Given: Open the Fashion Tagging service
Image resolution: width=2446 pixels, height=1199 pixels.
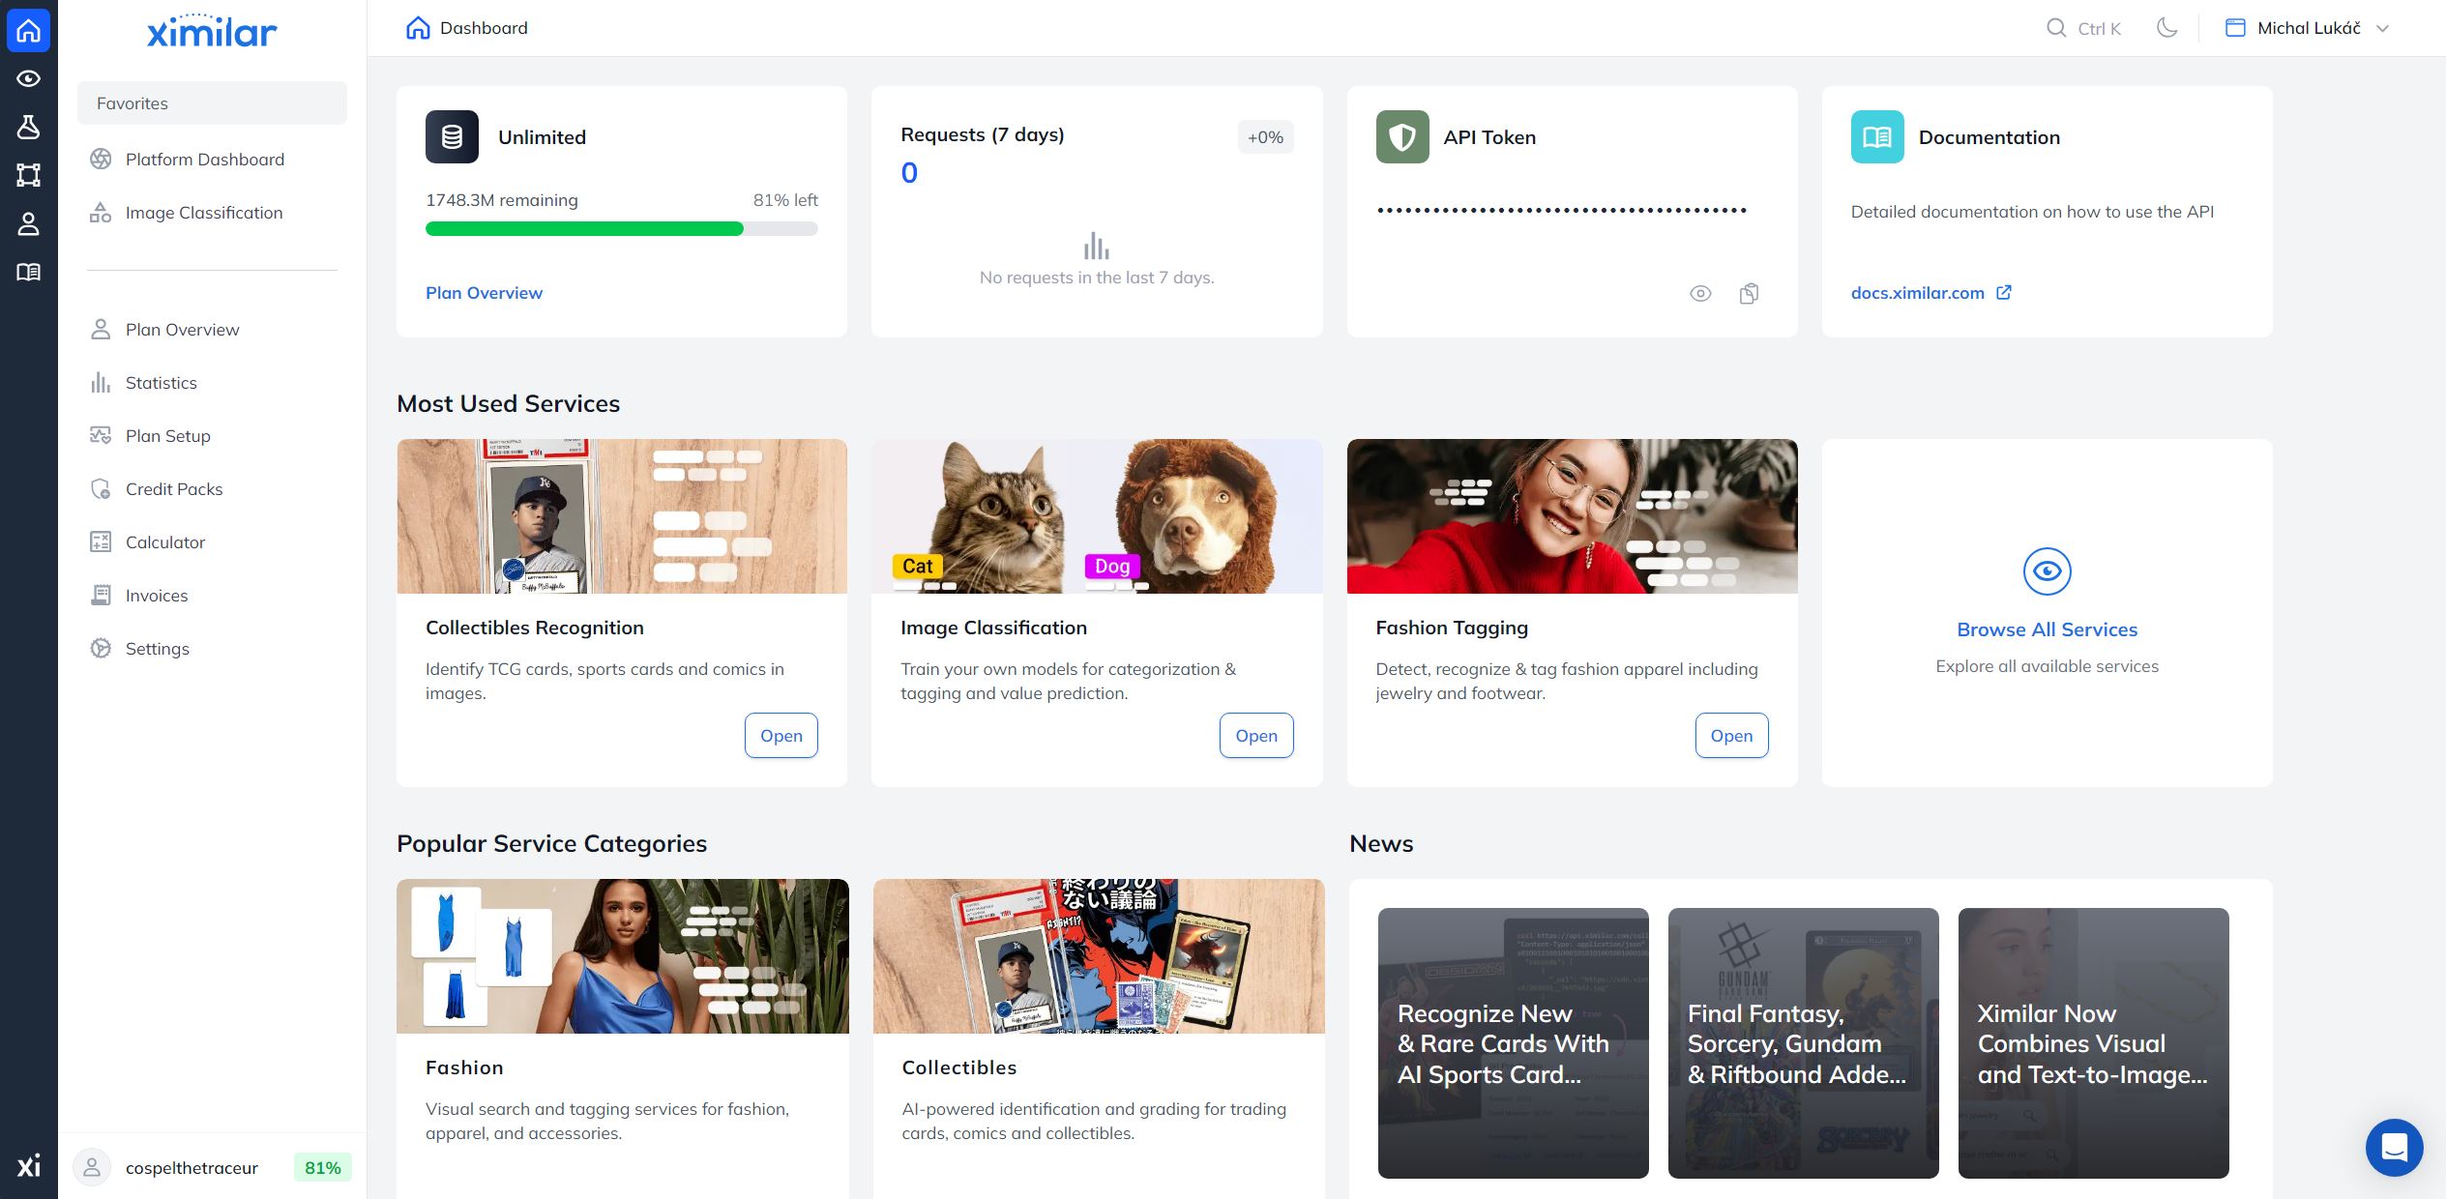Looking at the screenshot, I should (1730, 735).
